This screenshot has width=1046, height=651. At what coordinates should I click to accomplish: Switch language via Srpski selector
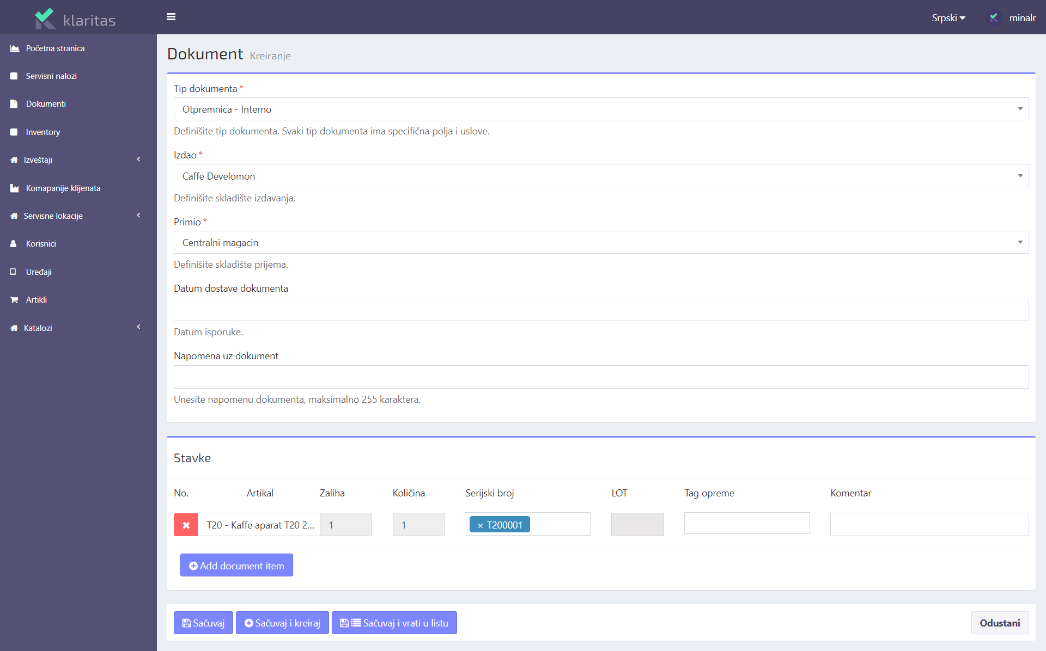[948, 17]
